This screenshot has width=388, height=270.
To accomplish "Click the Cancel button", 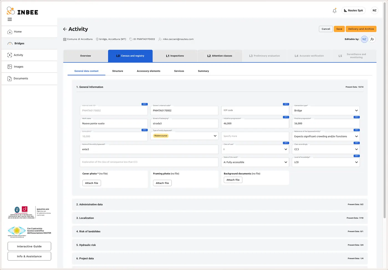I will [x=326, y=29].
